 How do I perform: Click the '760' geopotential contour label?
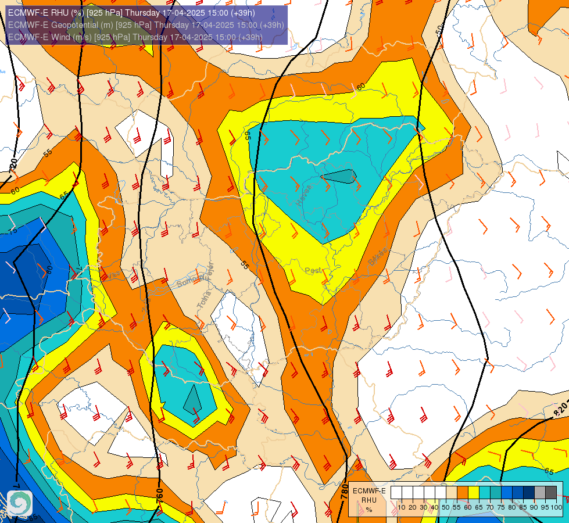(159, 496)
